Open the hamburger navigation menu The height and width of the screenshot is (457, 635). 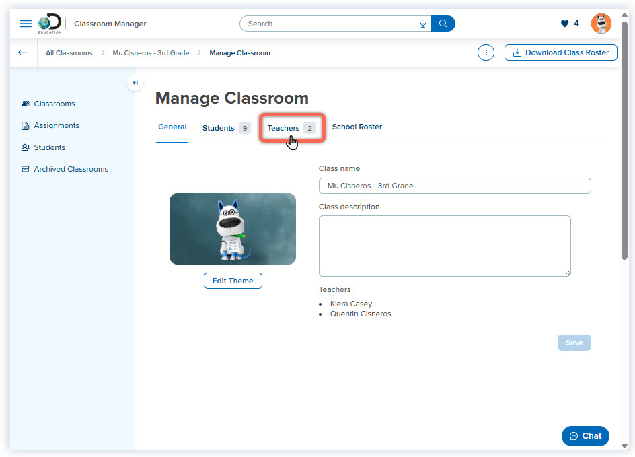26,23
